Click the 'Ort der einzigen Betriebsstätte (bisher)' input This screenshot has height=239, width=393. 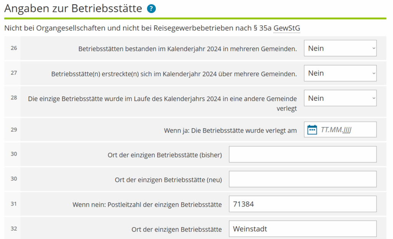click(302, 155)
